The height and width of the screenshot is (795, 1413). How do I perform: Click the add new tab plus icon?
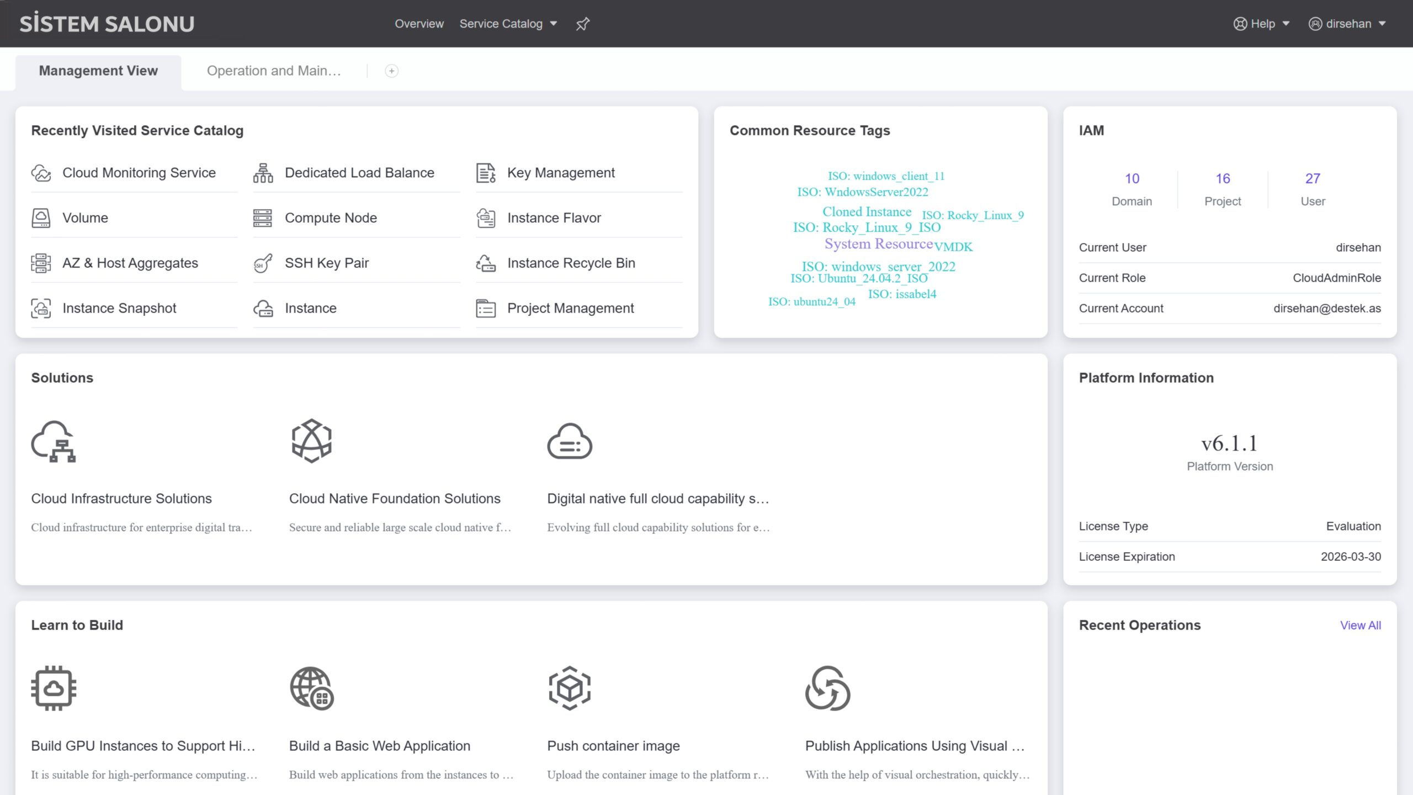[391, 71]
